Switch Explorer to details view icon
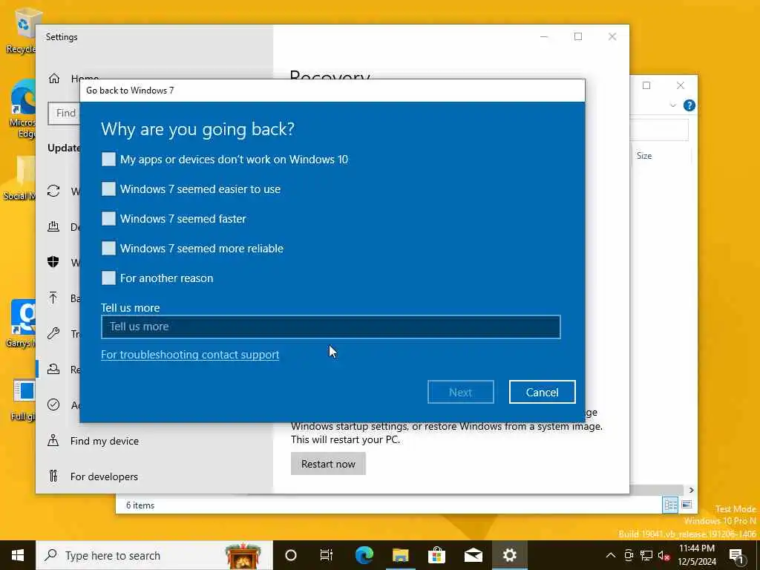The width and height of the screenshot is (760, 570). click(671, 505)
